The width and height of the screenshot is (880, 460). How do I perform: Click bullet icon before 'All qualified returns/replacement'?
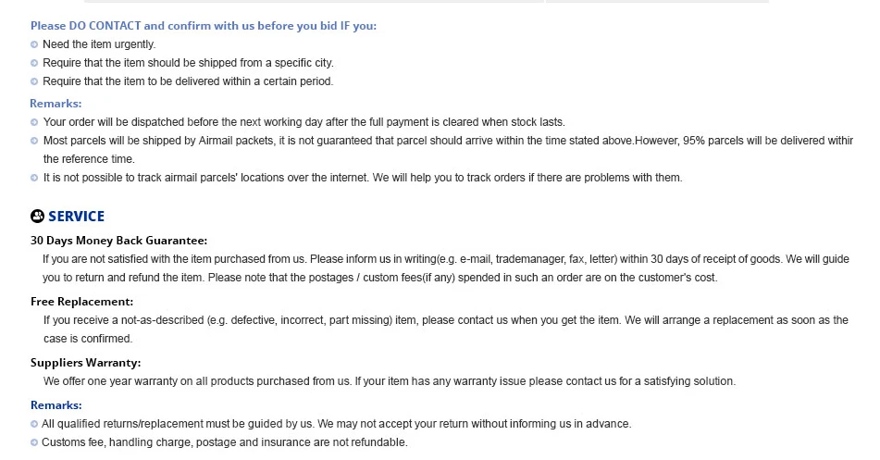(x=34, y=424)
